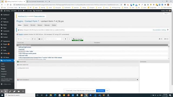Image resolution: width=173 pixels, height=97 pixels.
Task: Click the Please update now link
Action: (x=39, y=16)
